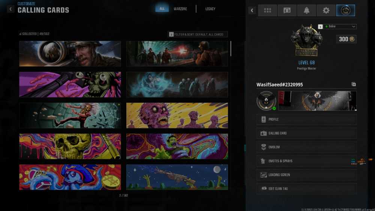Open the Profile menu entry
This screenshot has width=375, height=211.
click(306, 120)
